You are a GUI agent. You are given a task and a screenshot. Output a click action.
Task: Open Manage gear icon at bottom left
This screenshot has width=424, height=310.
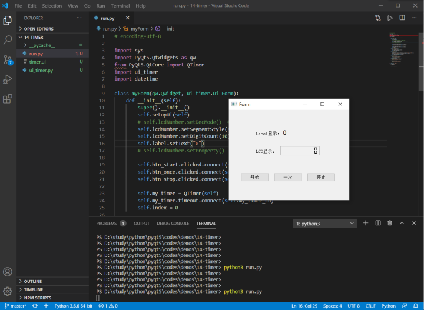[x=8, y=291]
